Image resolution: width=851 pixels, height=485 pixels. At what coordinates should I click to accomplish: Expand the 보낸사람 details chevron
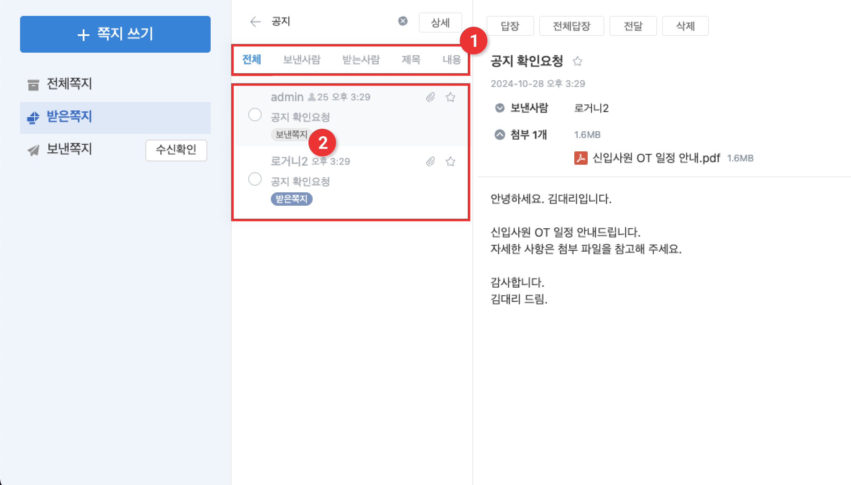[x=499, y=108]
